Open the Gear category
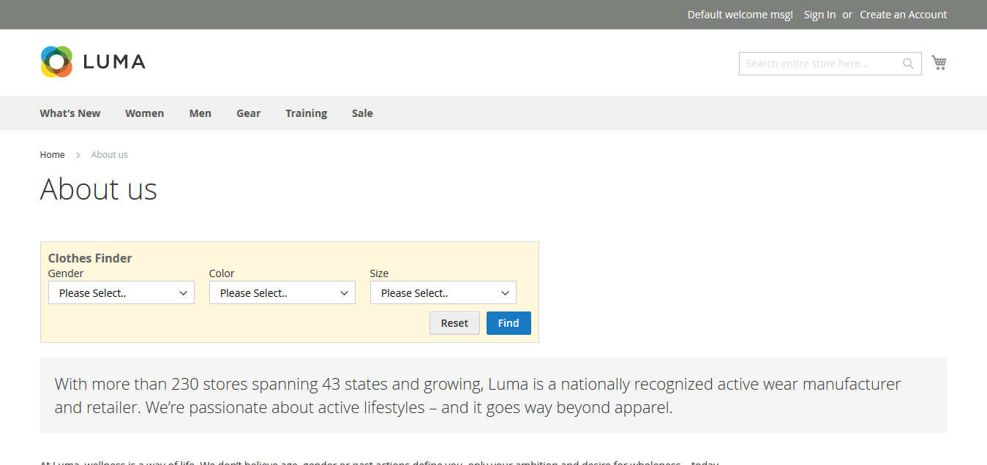987x465 pixels. tap(248, 113)
